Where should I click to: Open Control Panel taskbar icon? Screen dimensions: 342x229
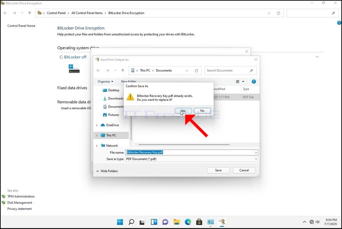coord(211,222)
